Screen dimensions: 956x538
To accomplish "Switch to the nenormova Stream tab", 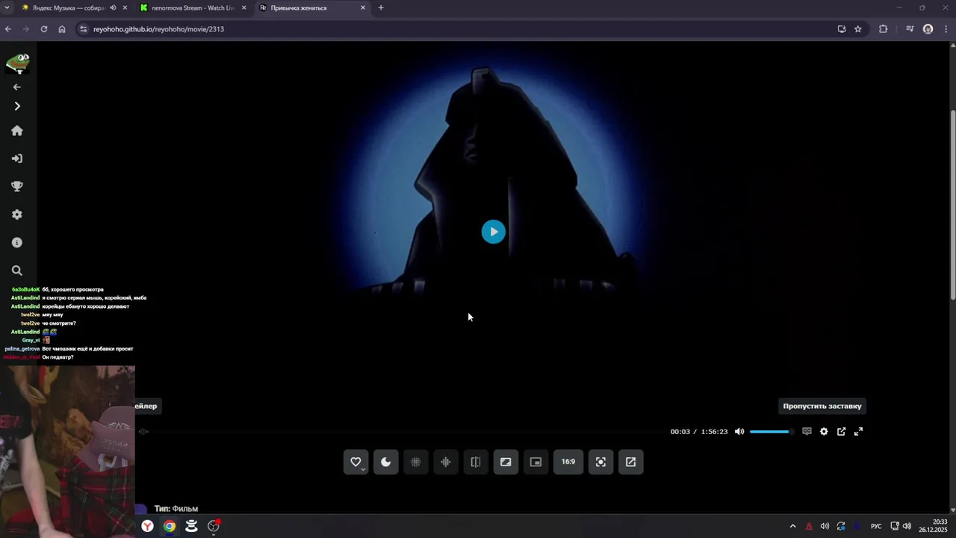I will pos(193,7).
